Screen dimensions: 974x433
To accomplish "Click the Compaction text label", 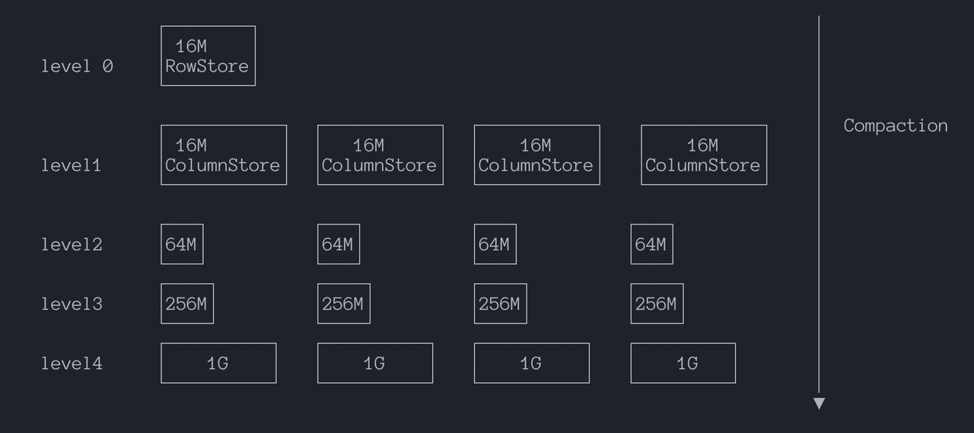I will click(x=895, y=126).
